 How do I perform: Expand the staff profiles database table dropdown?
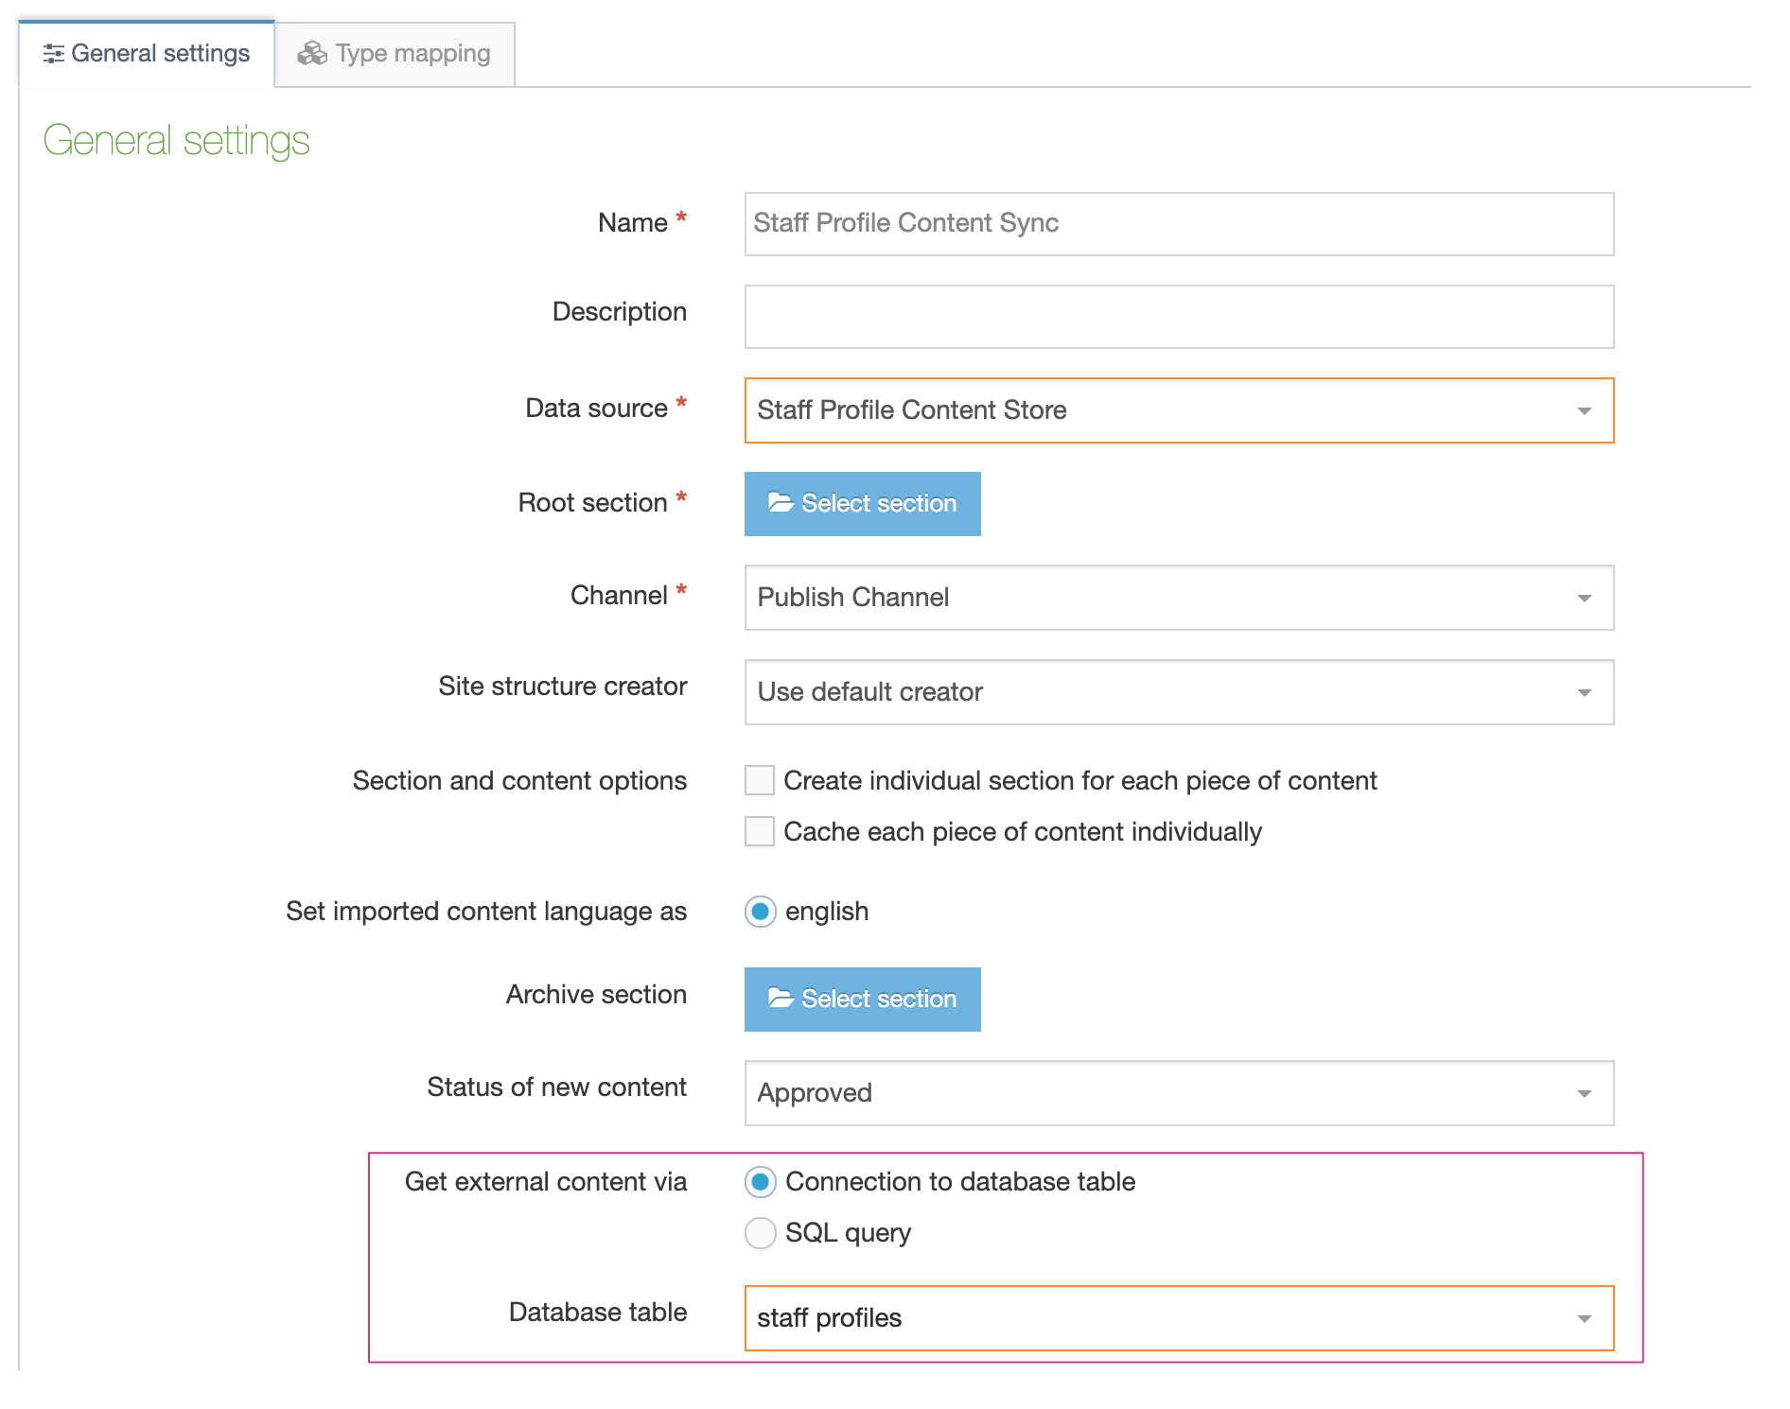pos(1178,1318)
